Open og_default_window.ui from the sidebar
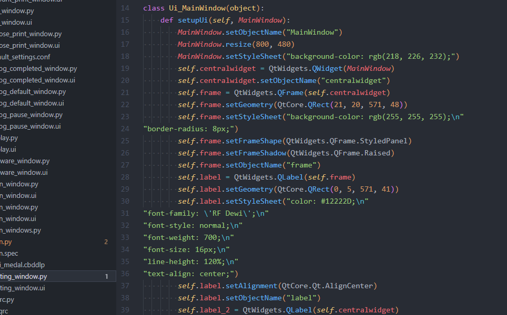507x315 pixels. pyautogui.click(x=32, y=103)
